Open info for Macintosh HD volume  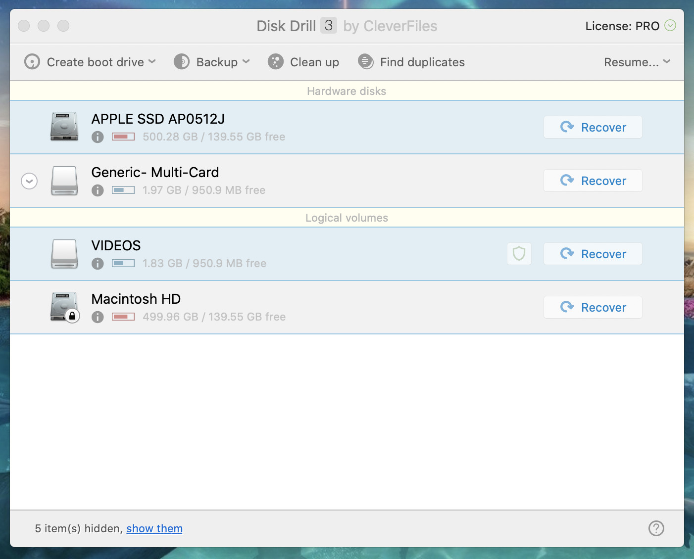98,317
